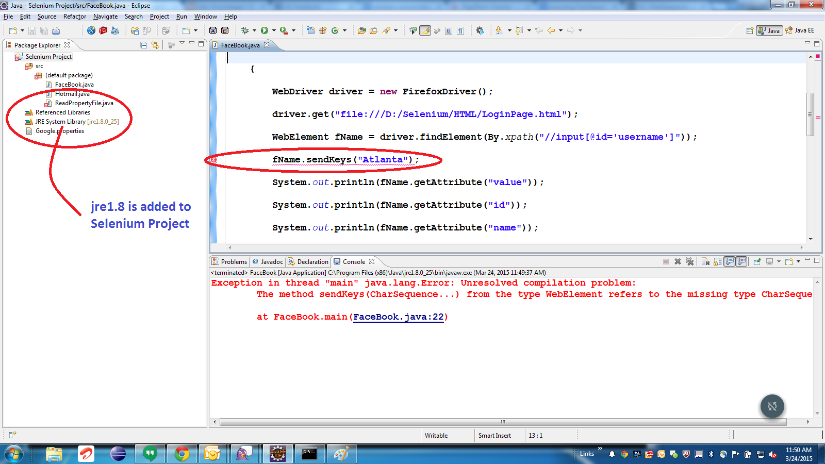Close the FaceBook.java editor tab

tap(267, 45)
